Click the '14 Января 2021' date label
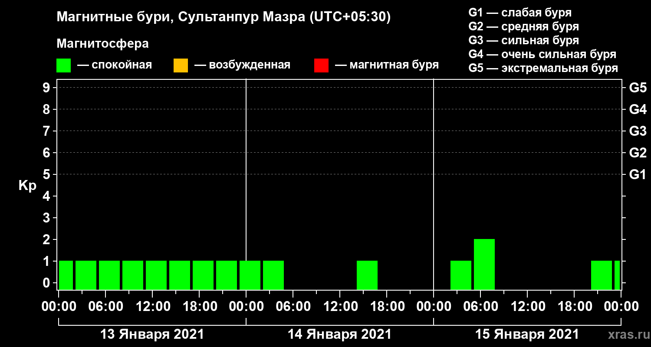The width and height of the screenshot is (651, 347). pos(339,334)
